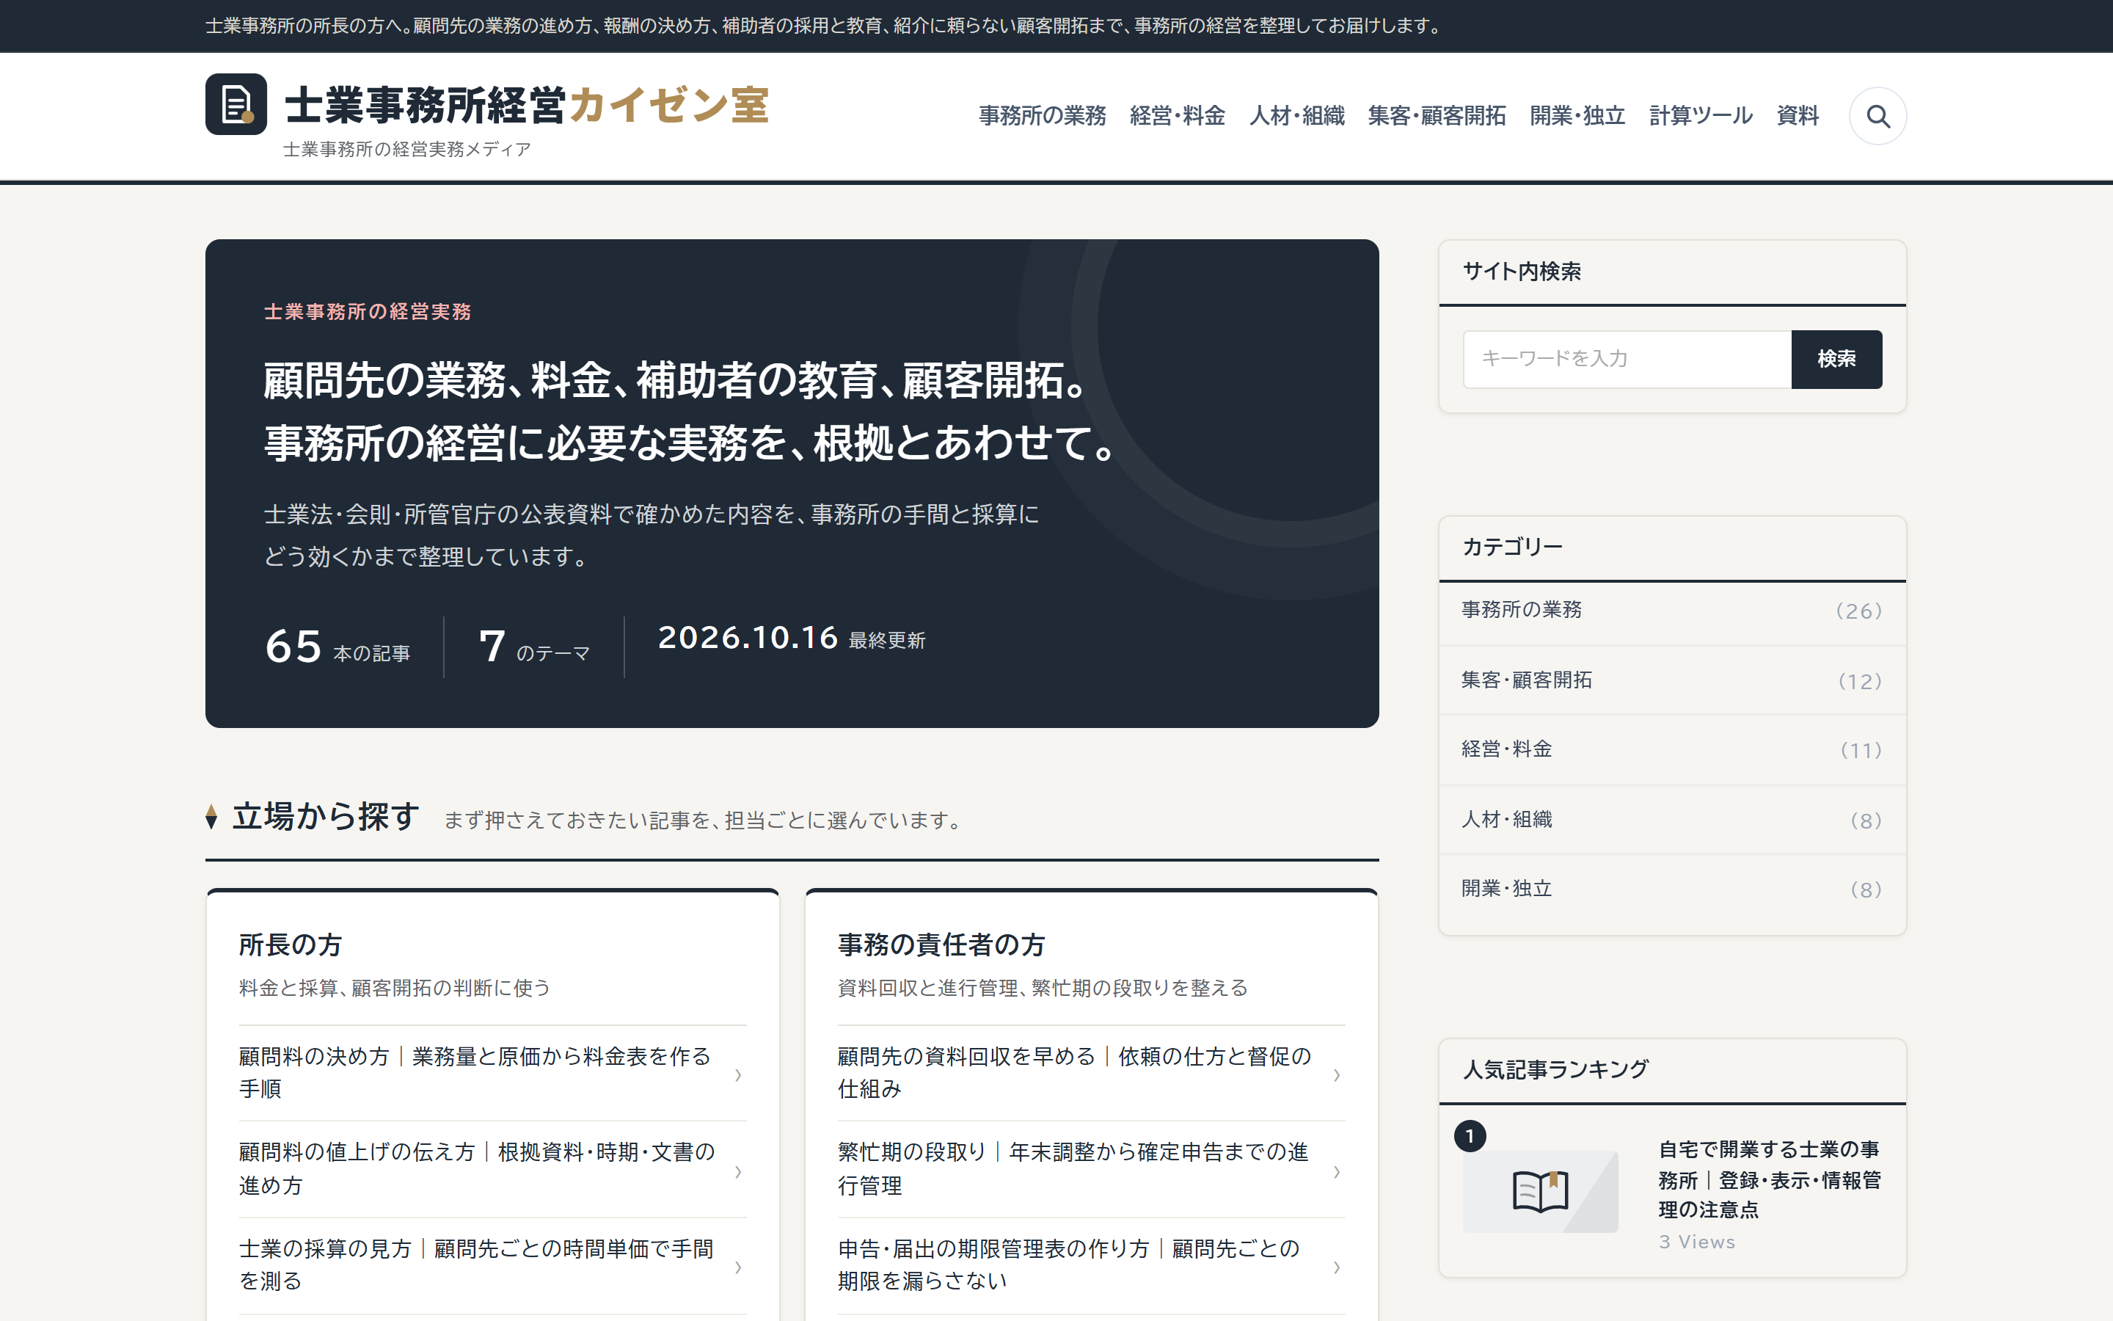Image resolution: width=2113 pixels, height=1321 pixels.
Task: Click the ranking #1 book thumbnail
Action: click(1540, 1192)
